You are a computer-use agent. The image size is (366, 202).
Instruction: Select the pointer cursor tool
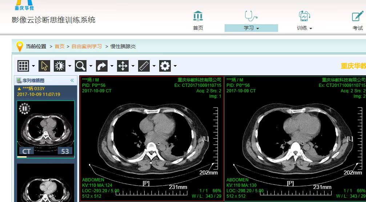tap(44, 66)
